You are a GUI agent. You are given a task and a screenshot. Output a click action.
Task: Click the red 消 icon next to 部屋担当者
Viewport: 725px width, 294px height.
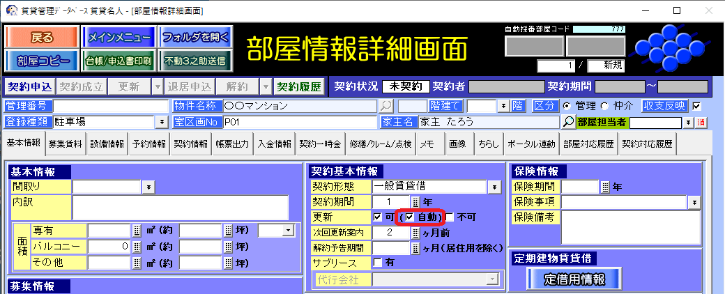click(x=701, y=123)
